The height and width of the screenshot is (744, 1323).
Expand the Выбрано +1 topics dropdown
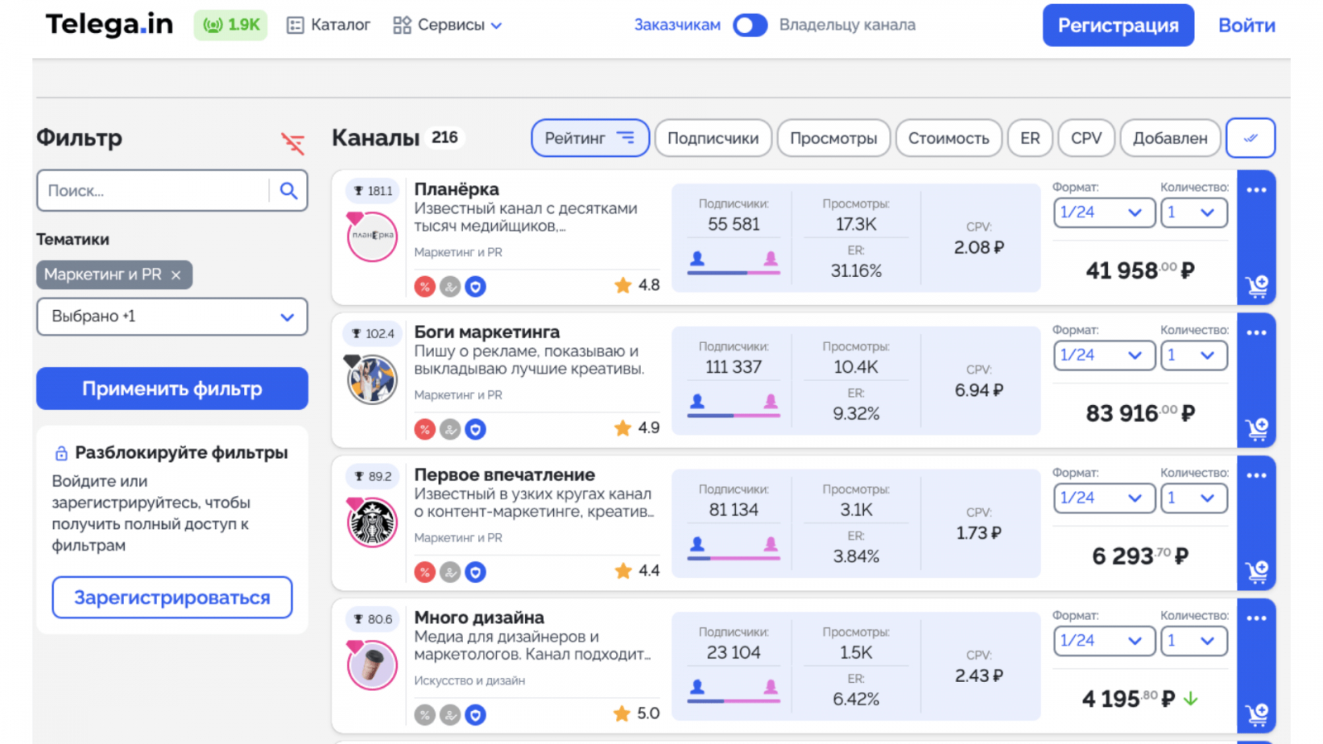click(x=172, y=317)
